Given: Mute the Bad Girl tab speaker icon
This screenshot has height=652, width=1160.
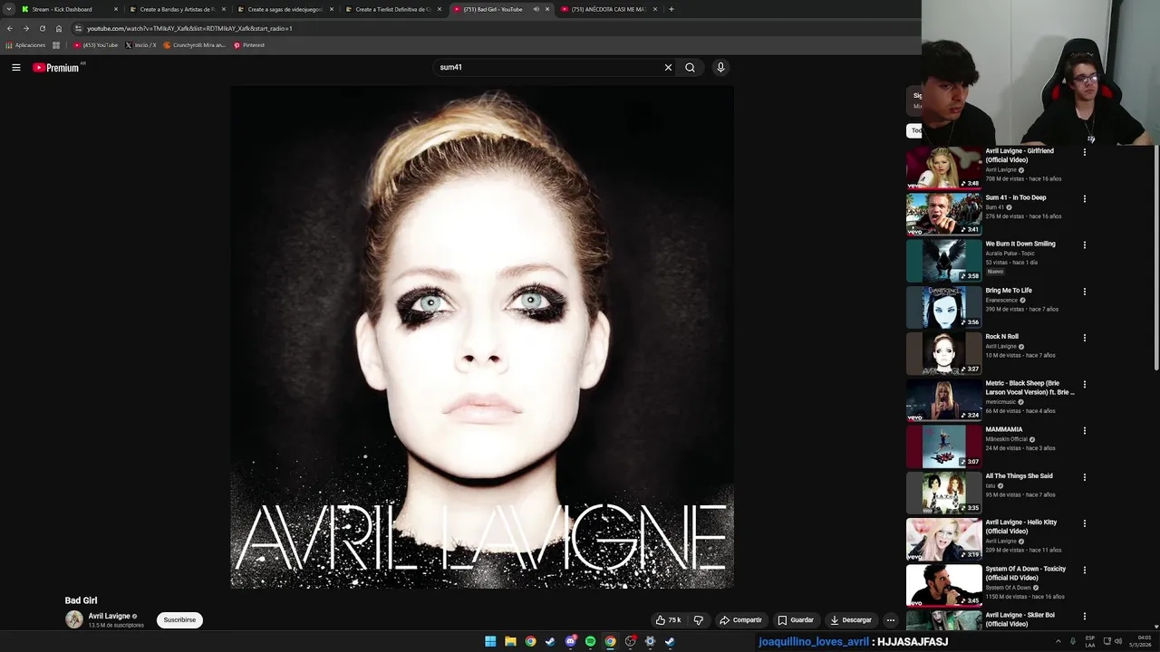Looking at the screenshot, I should pos(536,9).
